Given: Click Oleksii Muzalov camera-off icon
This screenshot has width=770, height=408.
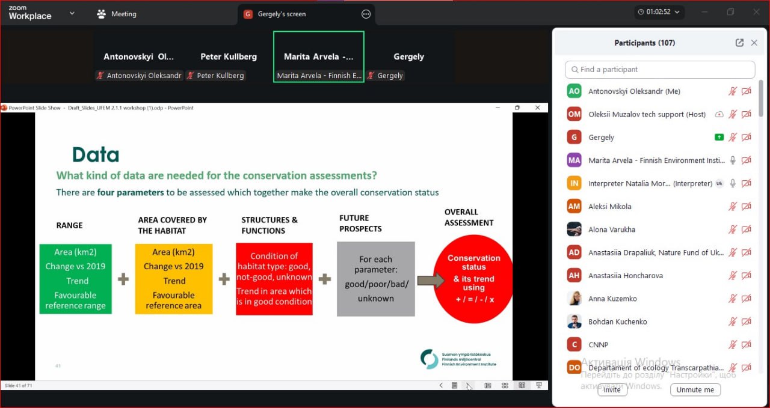Looking at the screenshot, I should (747, 114).
